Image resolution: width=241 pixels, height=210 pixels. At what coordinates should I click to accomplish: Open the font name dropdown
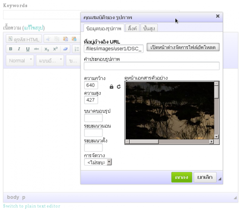pyautogui.click(x=50, y=60)
